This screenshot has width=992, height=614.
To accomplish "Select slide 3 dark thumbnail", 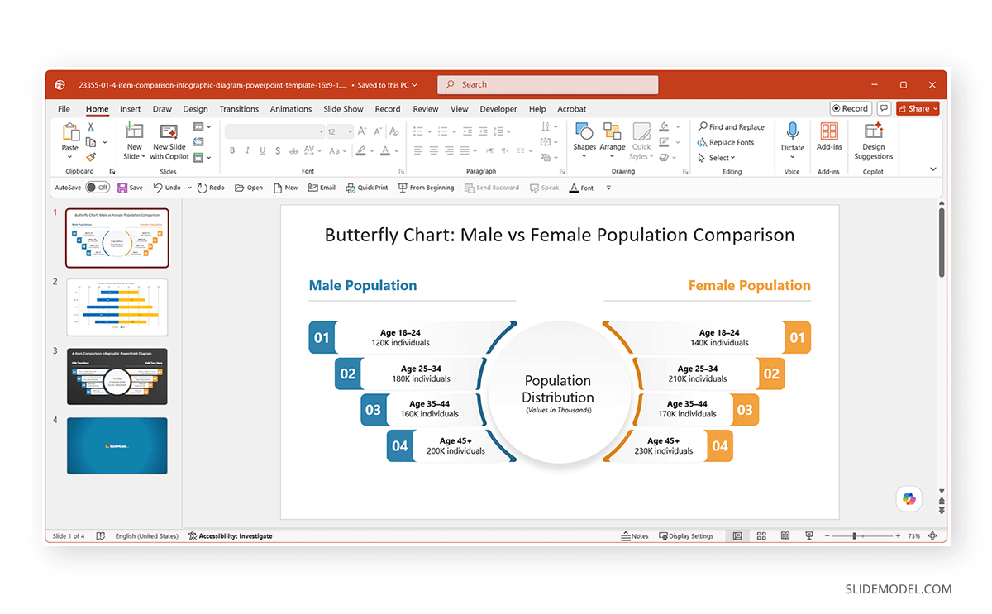I will [x=117, y=377].
